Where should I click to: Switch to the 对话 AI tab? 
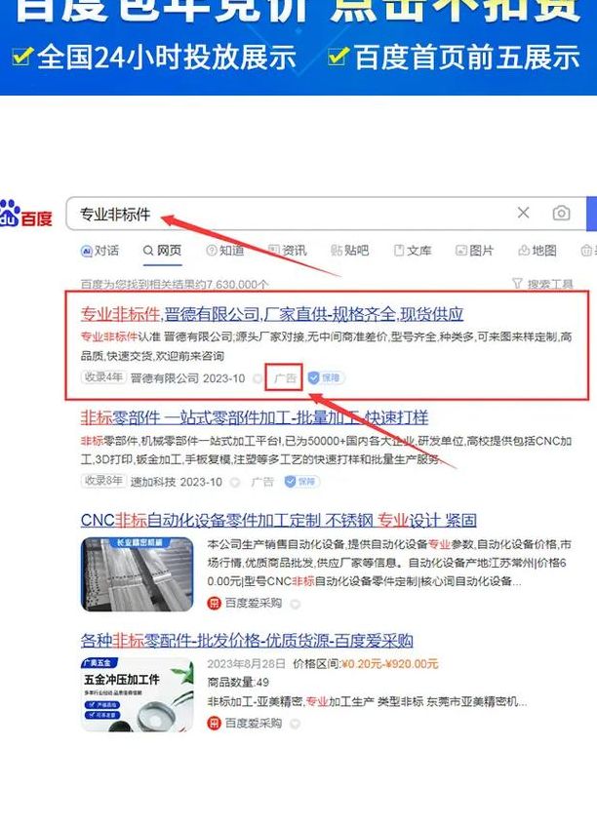point(99,251)
